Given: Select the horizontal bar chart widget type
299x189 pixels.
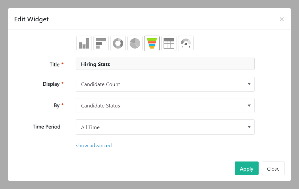Looking at the screenshot, I should [101, 43].
